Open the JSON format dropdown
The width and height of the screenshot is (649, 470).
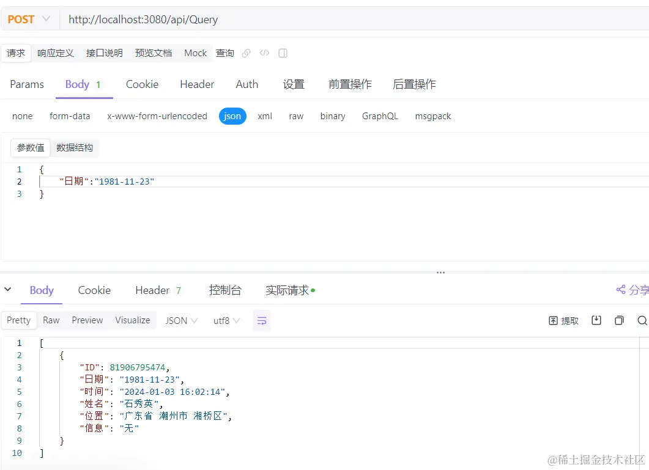(x=181, y=321)
